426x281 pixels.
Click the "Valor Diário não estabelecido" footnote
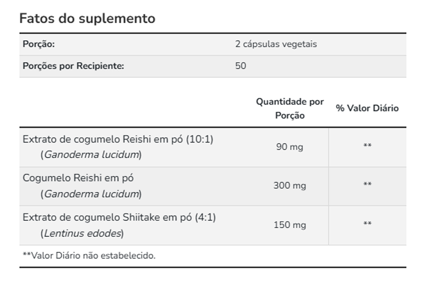[89, 255]
